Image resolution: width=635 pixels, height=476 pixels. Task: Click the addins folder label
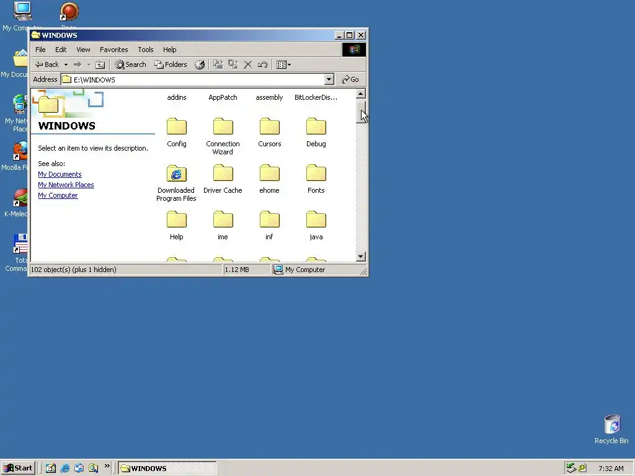[177, 97]
